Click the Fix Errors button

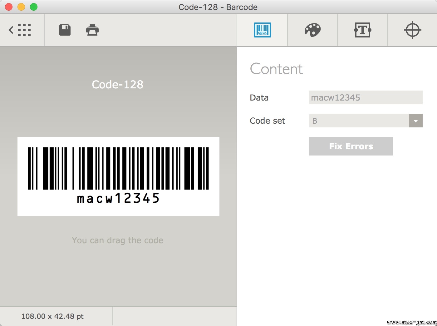(351, 146)
